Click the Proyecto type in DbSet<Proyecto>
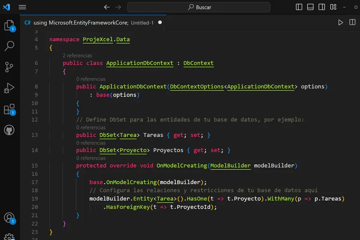Viewport: 360px width, 240px height. tap(133, 150)
